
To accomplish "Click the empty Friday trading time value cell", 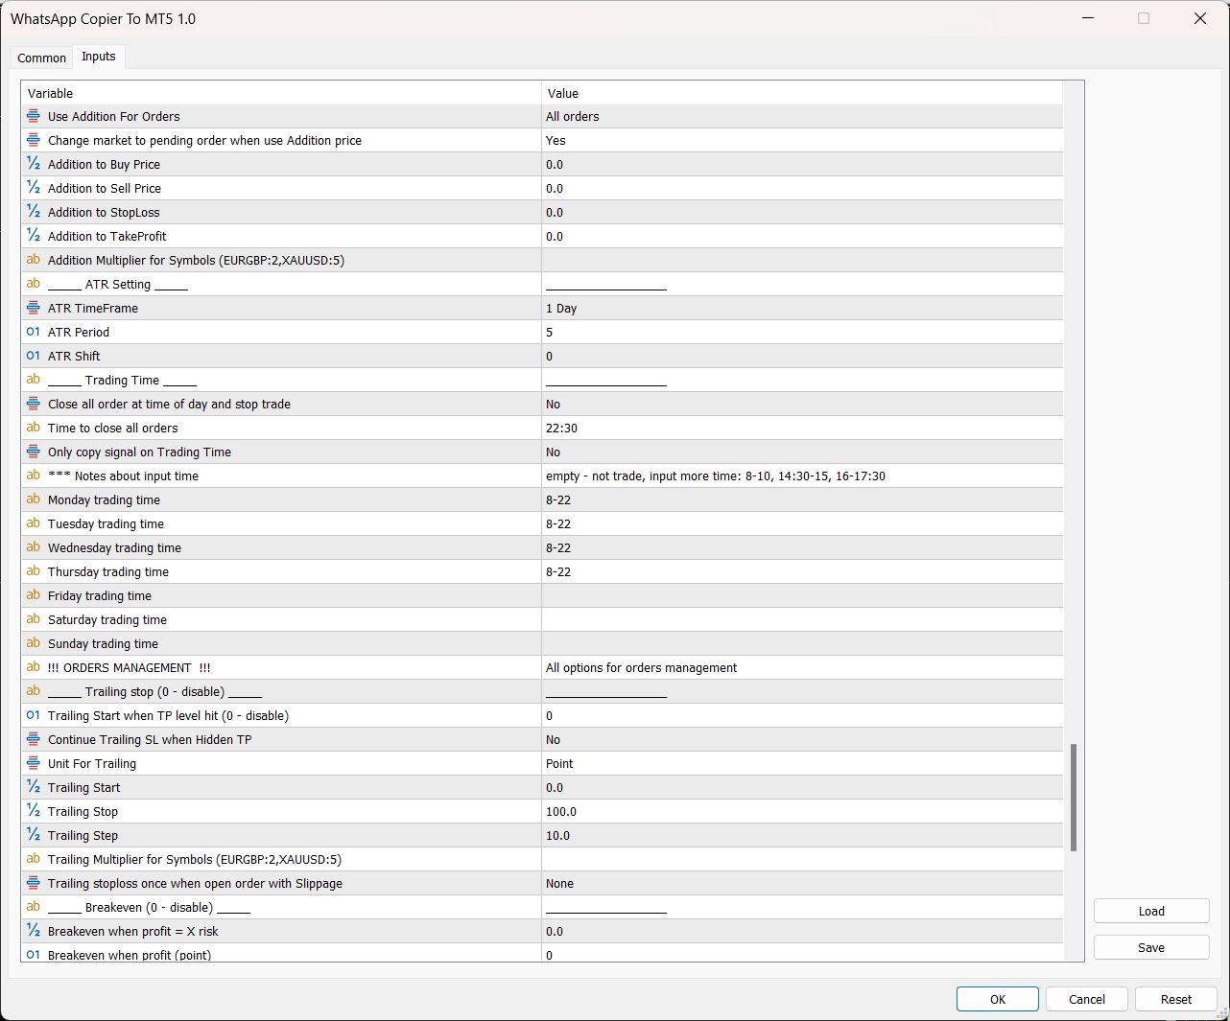I will click(x=802, y=595).
